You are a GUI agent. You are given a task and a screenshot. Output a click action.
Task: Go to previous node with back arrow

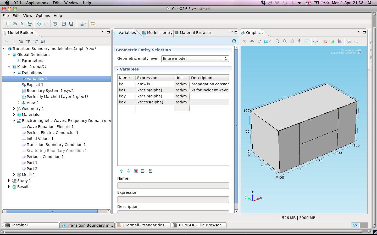(6, 41)
